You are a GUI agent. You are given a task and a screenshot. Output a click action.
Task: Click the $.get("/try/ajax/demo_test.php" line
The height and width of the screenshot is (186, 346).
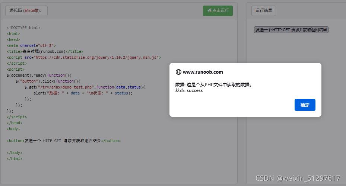point(85,87)
